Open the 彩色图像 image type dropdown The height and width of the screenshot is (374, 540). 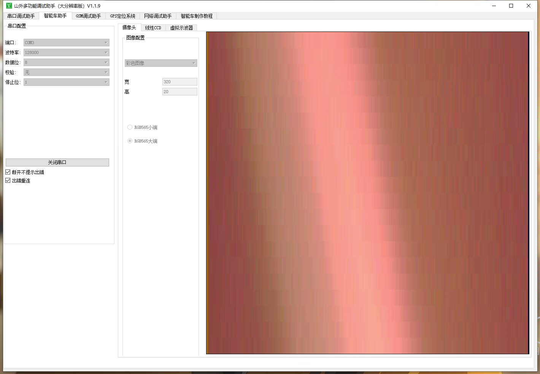coord(161,63)
